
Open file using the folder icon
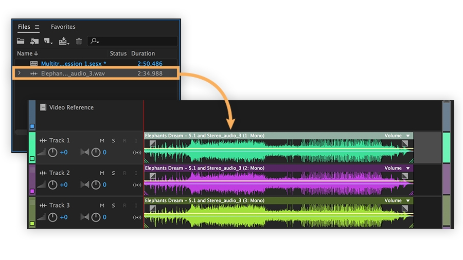[x=21, y=41]
